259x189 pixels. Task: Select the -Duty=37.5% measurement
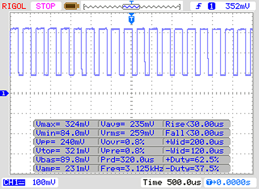[196, 169]
